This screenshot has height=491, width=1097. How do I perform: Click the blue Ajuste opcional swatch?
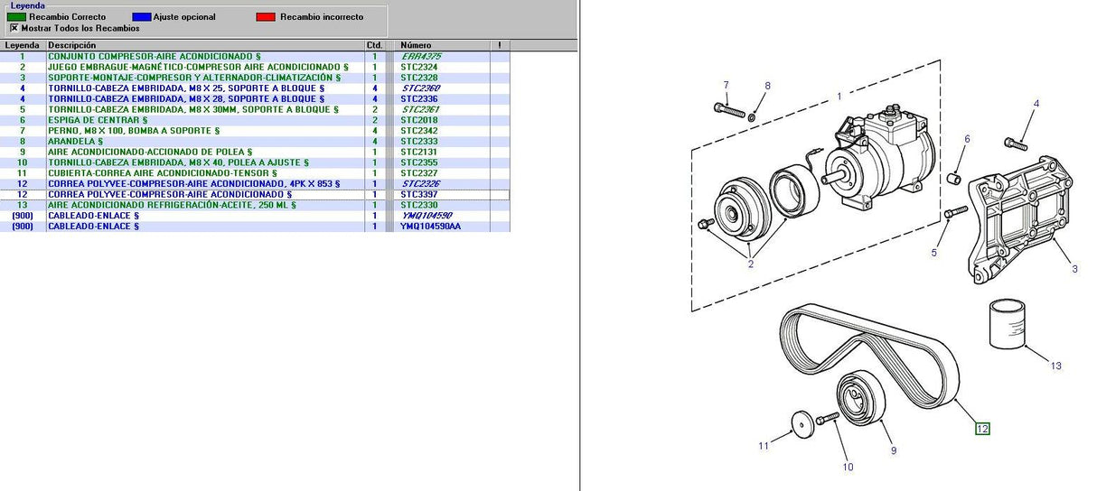coord(142,17)
